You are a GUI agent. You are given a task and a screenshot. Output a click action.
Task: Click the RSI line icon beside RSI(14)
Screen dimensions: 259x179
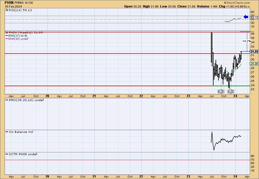click(x=7, y=10)
